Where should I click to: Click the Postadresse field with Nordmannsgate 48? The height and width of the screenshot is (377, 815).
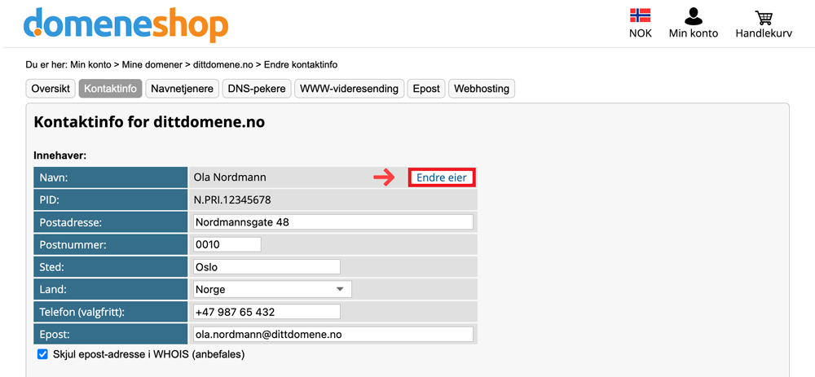click(333, 222)
